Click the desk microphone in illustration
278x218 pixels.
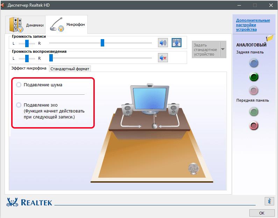pos(155,121)
